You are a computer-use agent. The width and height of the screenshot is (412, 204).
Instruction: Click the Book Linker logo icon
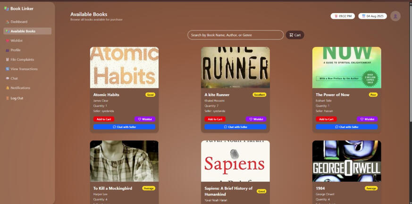7,8
